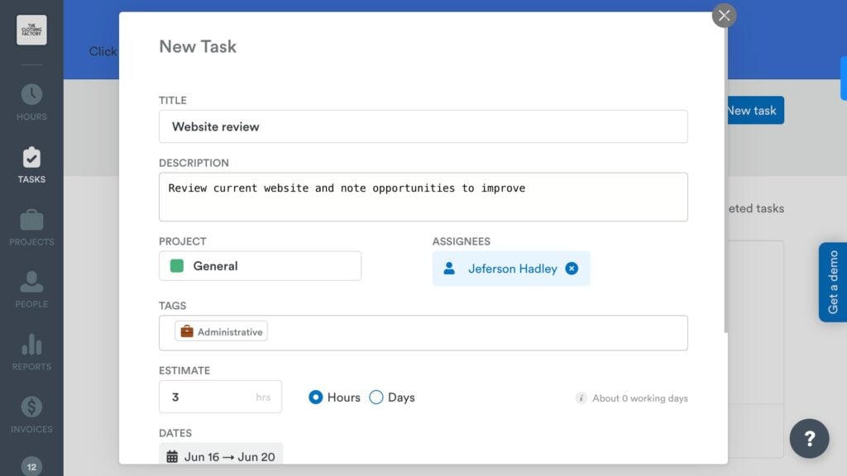Open the Reports bar-chart icon

pyautogui.click(x=31, y=345)
